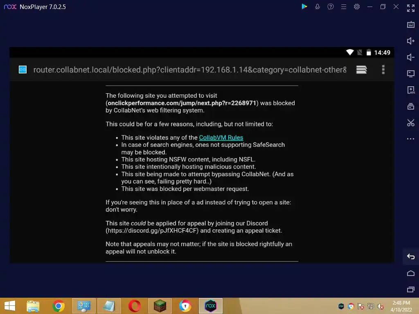Open the notepad taskbar icon
Image resolution: width=419 pixels, height=314 pixels.
[x=109, y=306]
